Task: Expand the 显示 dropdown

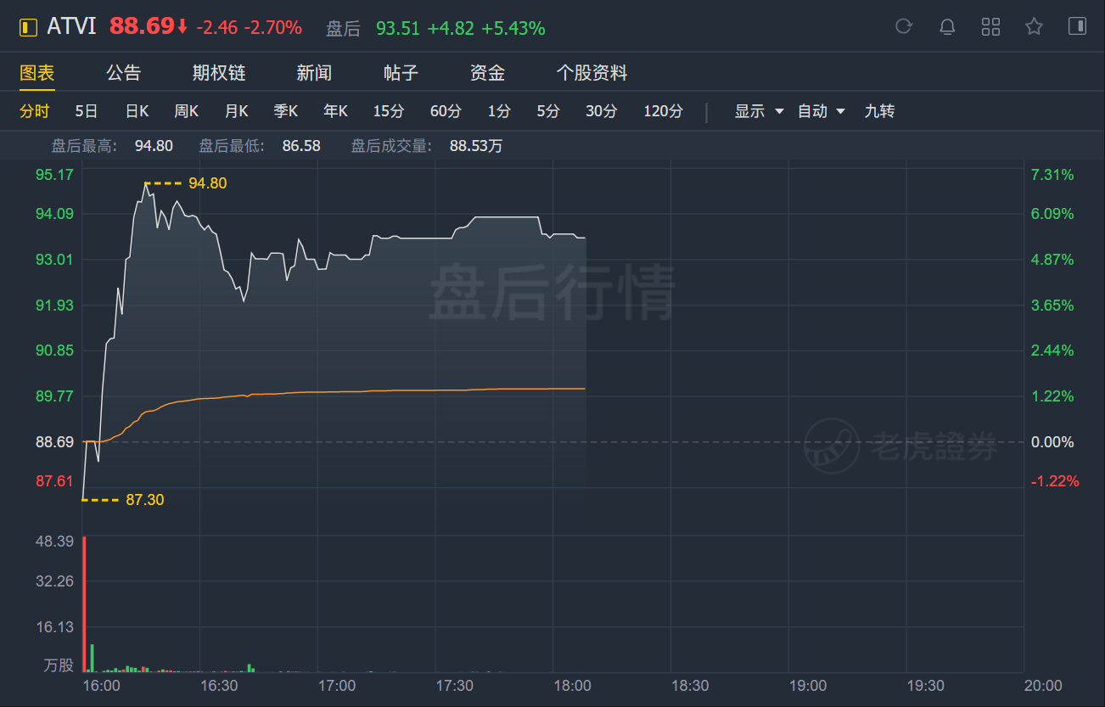Action: (759, 111)
